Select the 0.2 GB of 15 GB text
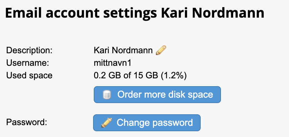Image resolution: width=289 pixels, height=137 pixels. [x=126, y=76]
